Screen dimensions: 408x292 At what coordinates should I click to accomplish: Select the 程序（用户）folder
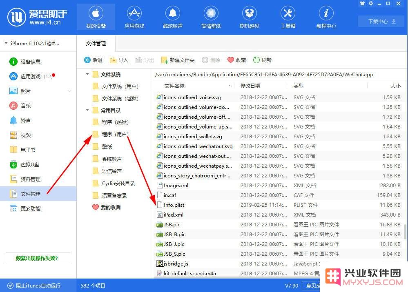111,134
